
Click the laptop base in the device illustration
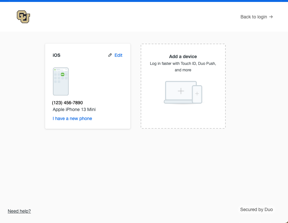(177, 102)
